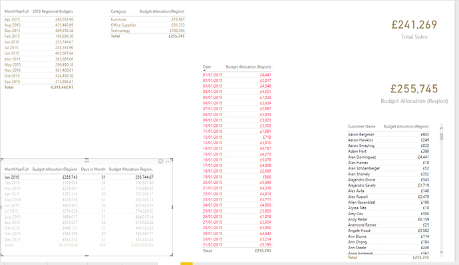The height and width of the screenshot is (265, 459).
Task: Click the £5,820 value for 09/01/2015
Action: (x=265, y=120)
